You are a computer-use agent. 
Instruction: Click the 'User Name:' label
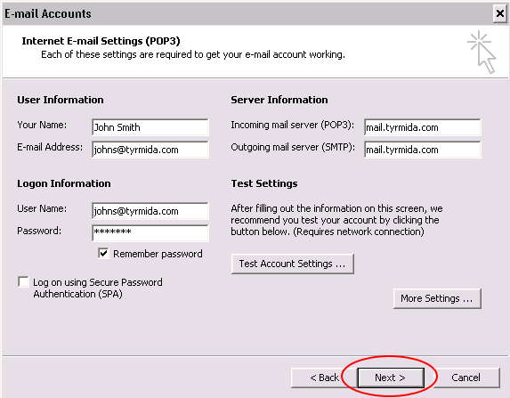[x=42, y=208]
